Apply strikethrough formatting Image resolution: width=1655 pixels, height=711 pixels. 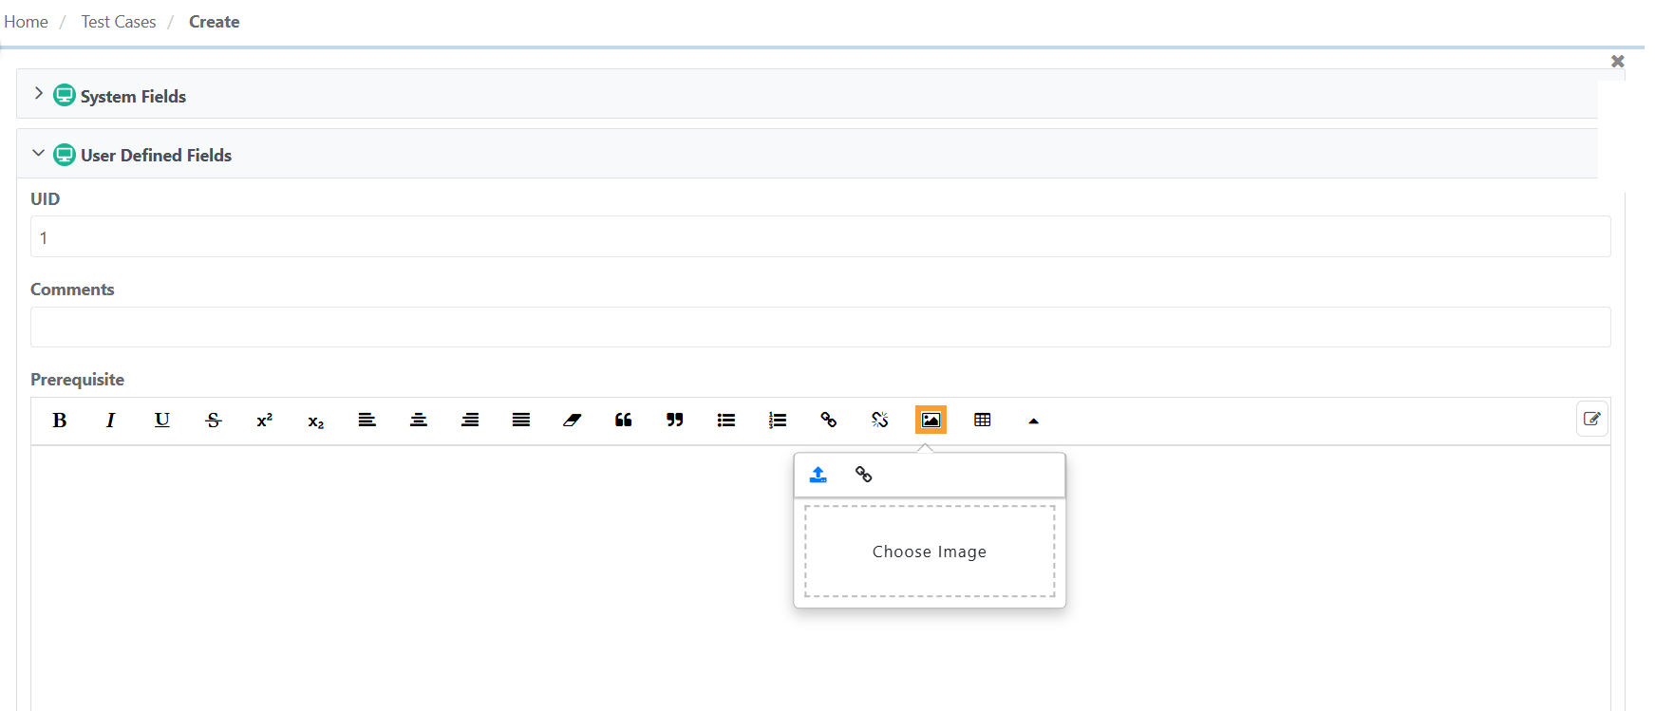[213, 420]
